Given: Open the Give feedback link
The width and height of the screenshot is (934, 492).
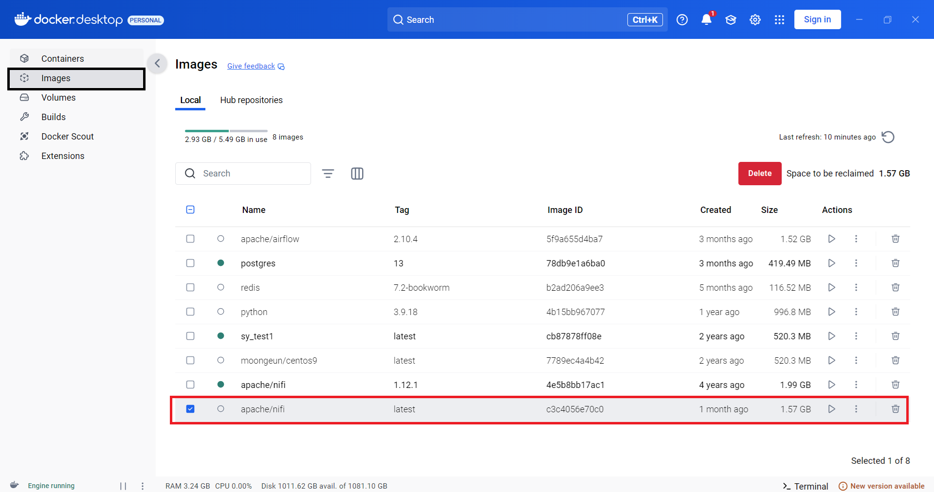Looking at the screenshot, I should 256,66.
